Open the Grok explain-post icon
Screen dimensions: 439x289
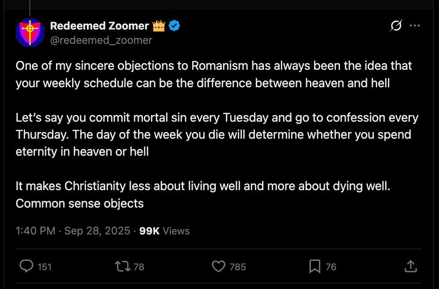click(x=396, y=26)
